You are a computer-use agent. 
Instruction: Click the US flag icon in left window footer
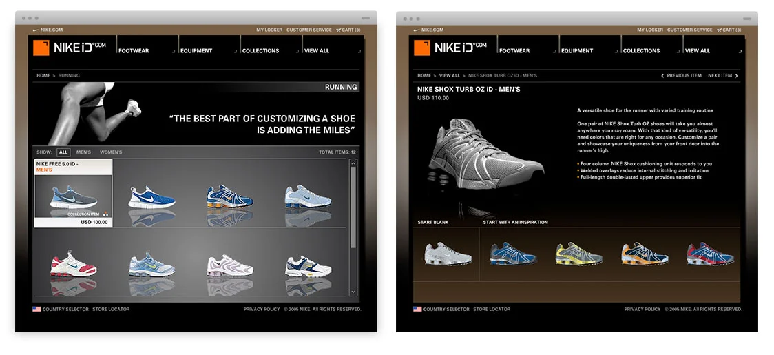36,309
